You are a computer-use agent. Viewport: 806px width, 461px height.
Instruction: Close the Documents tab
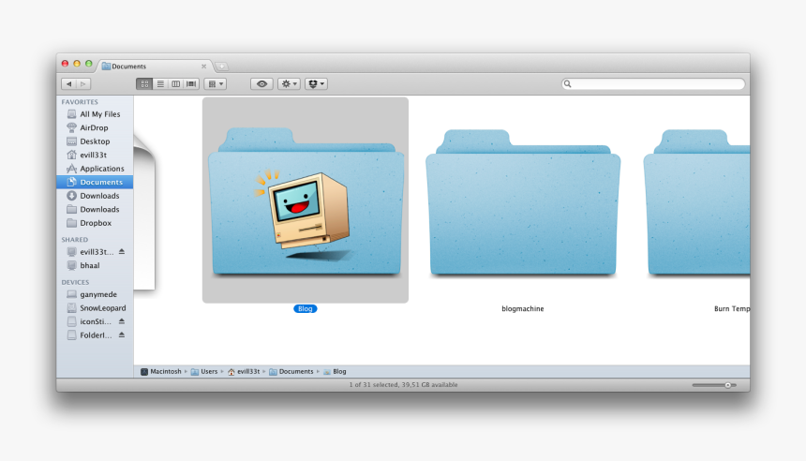point(204,67)
